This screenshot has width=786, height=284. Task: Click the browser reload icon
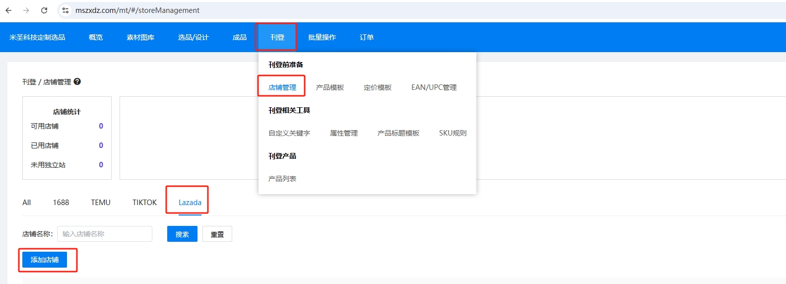point(44,10)
